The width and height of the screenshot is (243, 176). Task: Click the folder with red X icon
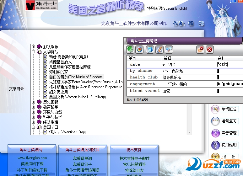point(200,50)
